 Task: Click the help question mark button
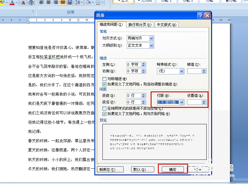[200, 16]
